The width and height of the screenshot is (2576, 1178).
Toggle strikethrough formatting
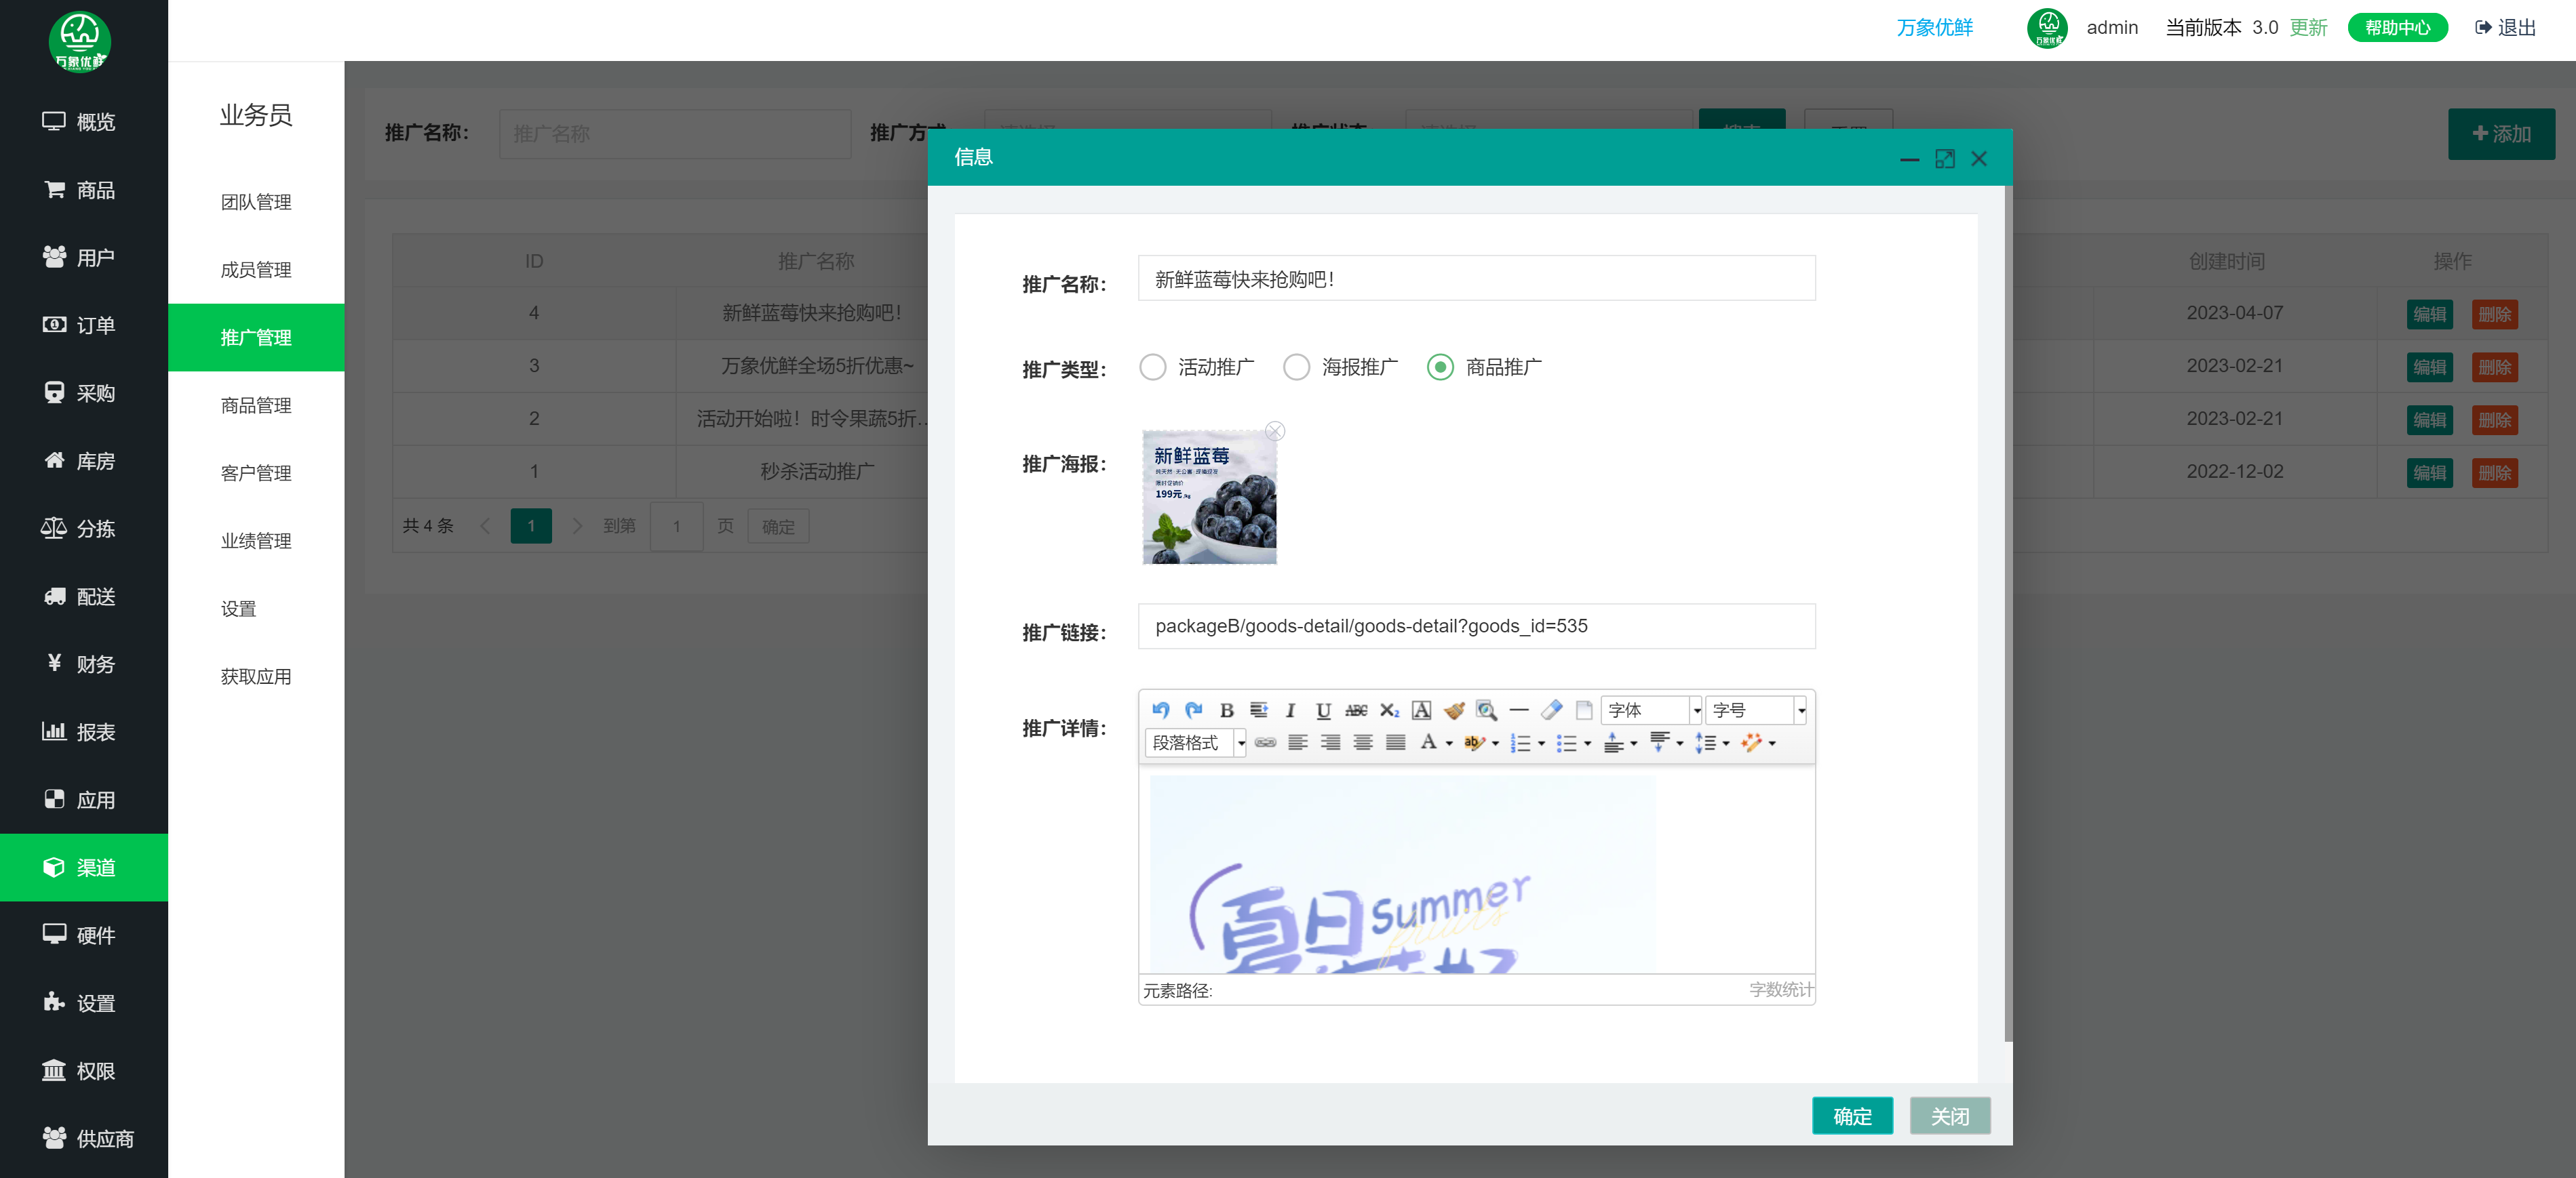[1356, 710]
